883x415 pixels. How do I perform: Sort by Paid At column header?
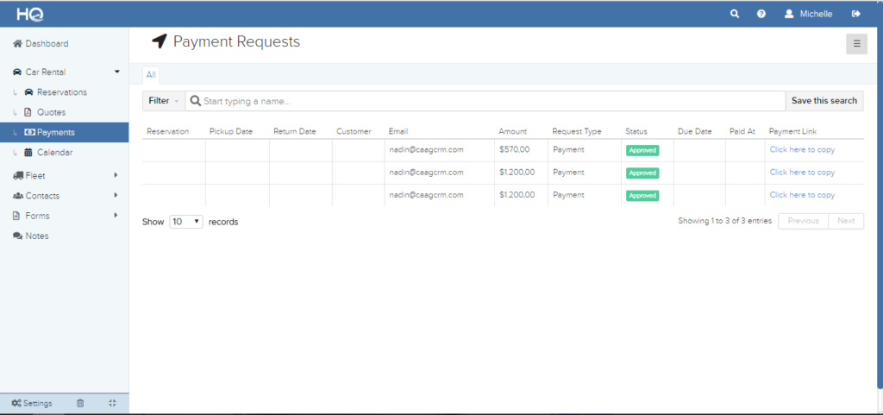point(742,131)
